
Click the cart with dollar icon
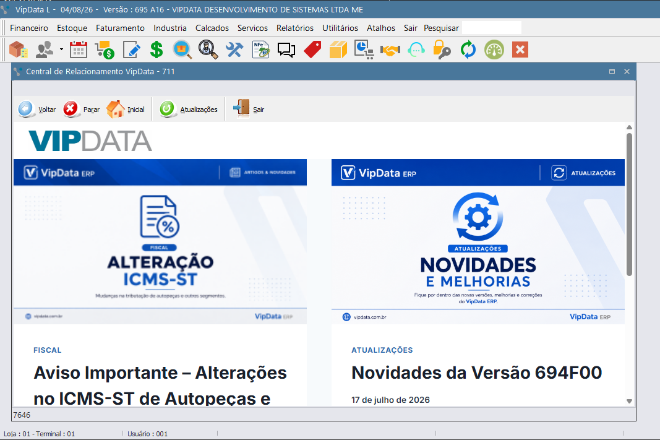point(105,50)
